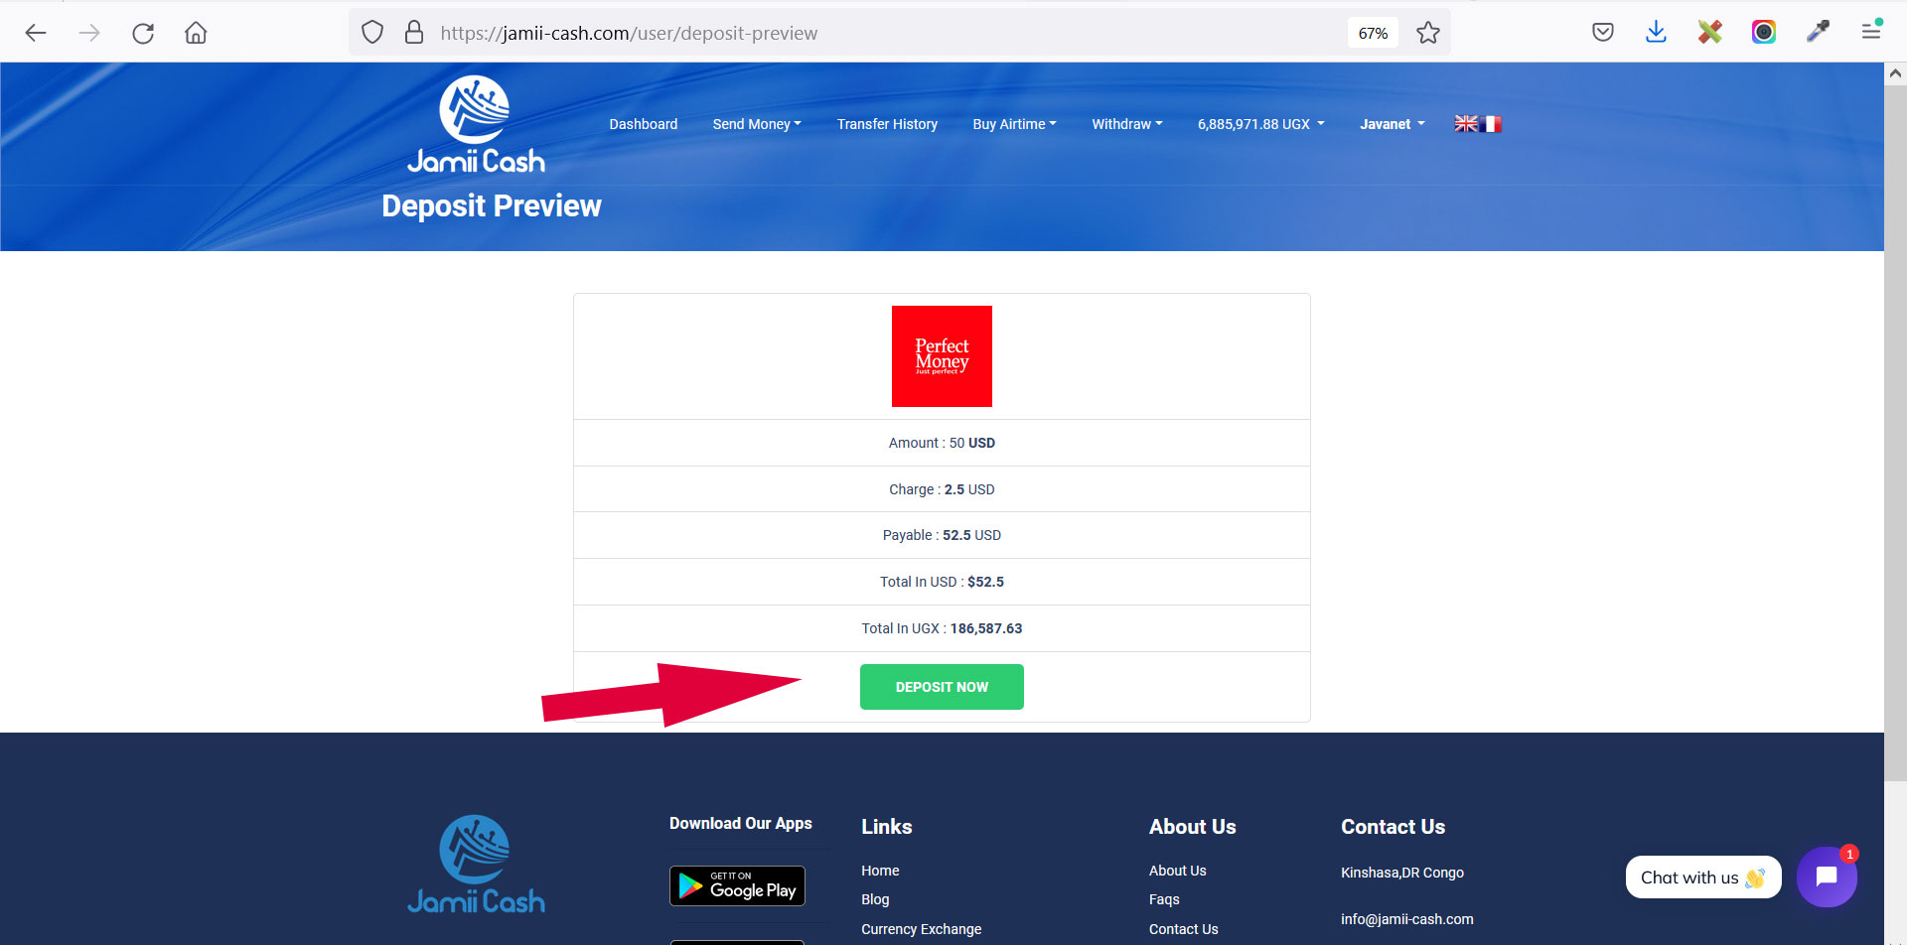
Task: Click the Save to Pocket icon
Action: 1602,33
